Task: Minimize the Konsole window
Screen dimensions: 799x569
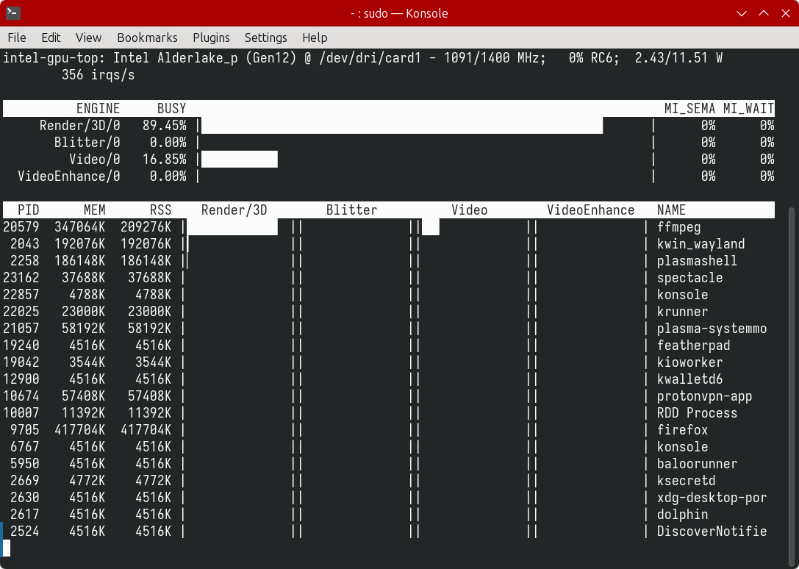Action: tap(745, 13)
